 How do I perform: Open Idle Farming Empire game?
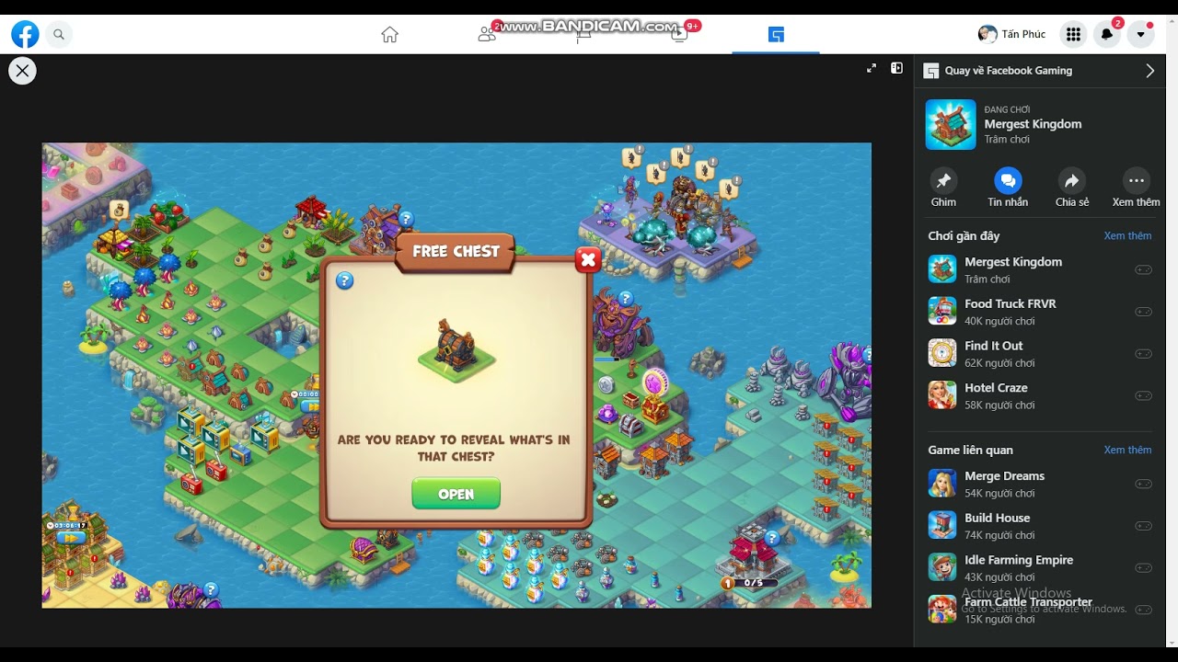coord(1040,567)
